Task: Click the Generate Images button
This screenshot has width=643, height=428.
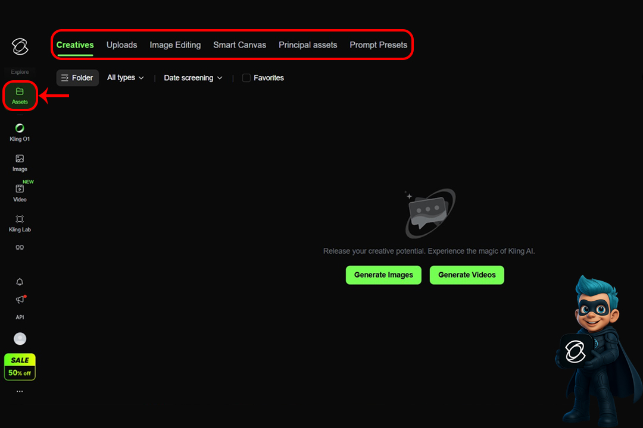Action: [x=383, y=275]
